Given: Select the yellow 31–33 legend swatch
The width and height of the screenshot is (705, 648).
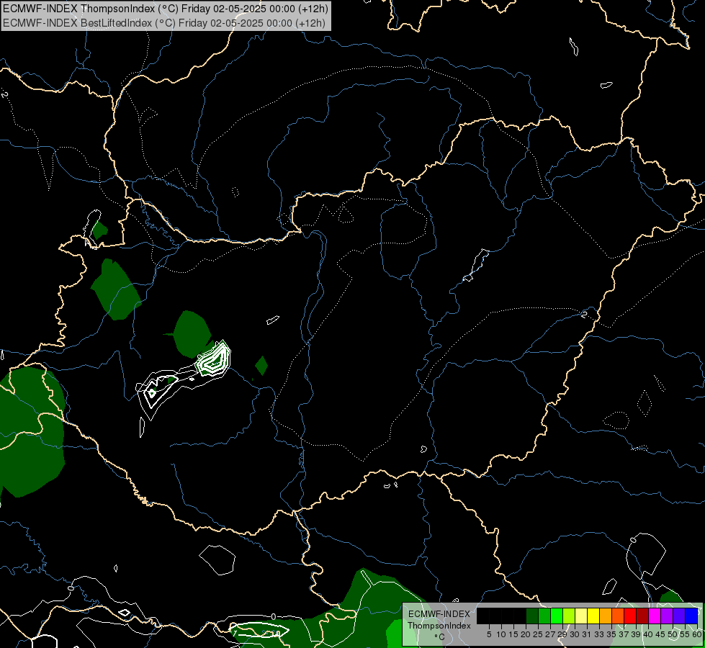Looking at the screenshot, I should pos(593,616).
